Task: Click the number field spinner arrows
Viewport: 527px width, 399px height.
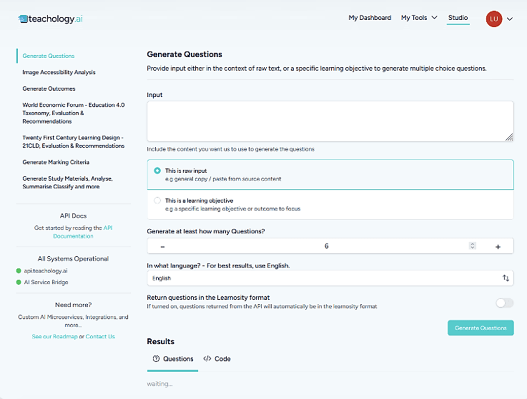Action: tap(472, 246)
